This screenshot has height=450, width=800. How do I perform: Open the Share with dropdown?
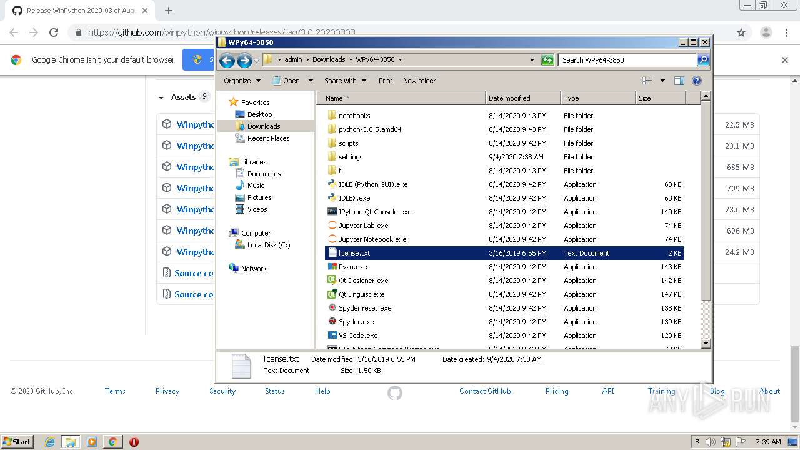click(x=344, y=81)
